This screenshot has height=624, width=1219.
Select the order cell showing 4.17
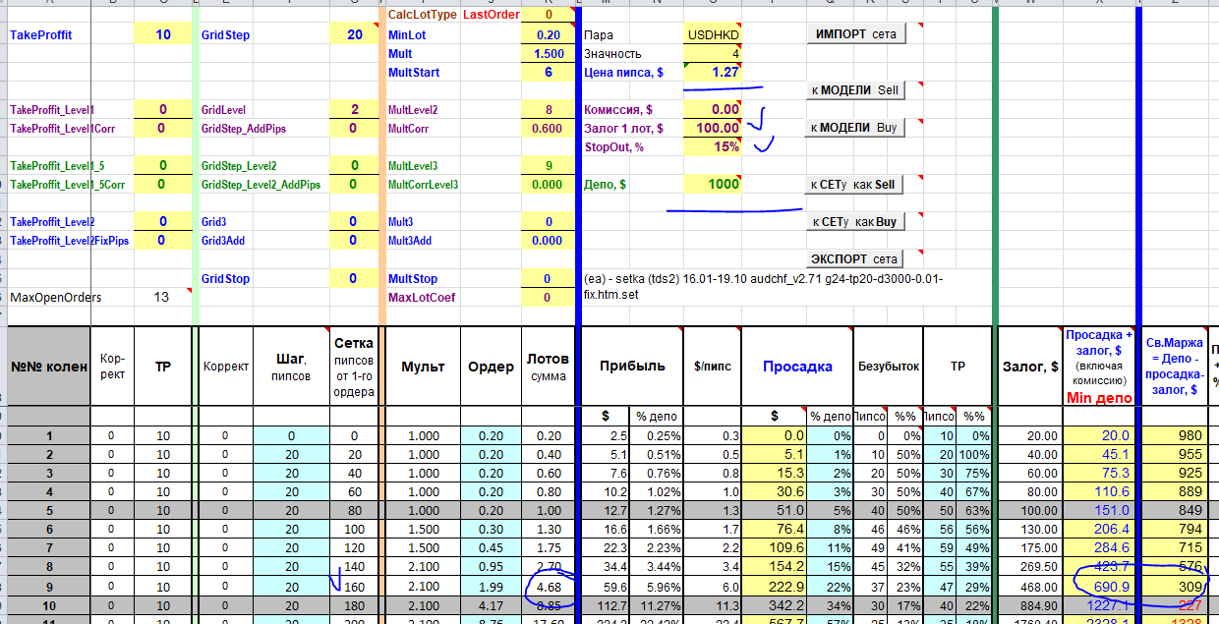pyautogui.click(x=490, y=604)
